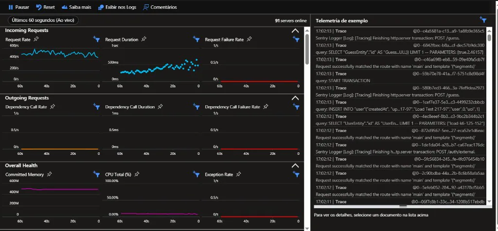Filter the Dependency Call Failure Rate chart
This screenshot has width=498, height=231.
click(296, 106)
